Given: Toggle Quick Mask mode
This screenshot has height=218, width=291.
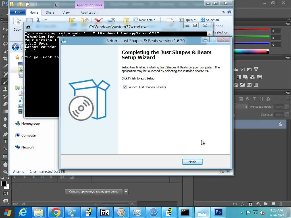Looking at the screenshot, I should click(x=5, y=194).
